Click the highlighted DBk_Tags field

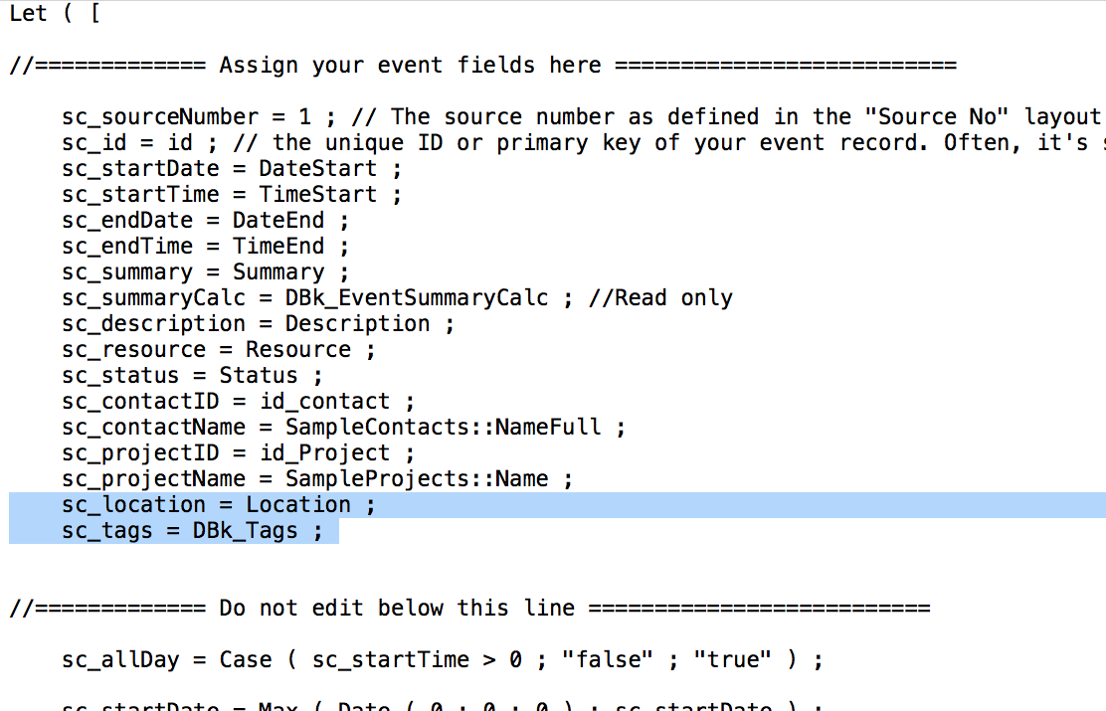coord(245,531)
